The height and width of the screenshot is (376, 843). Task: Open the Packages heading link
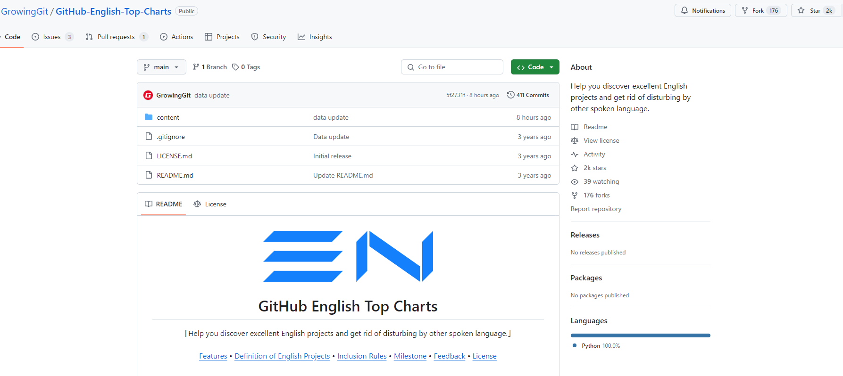(x=586, y=278)
